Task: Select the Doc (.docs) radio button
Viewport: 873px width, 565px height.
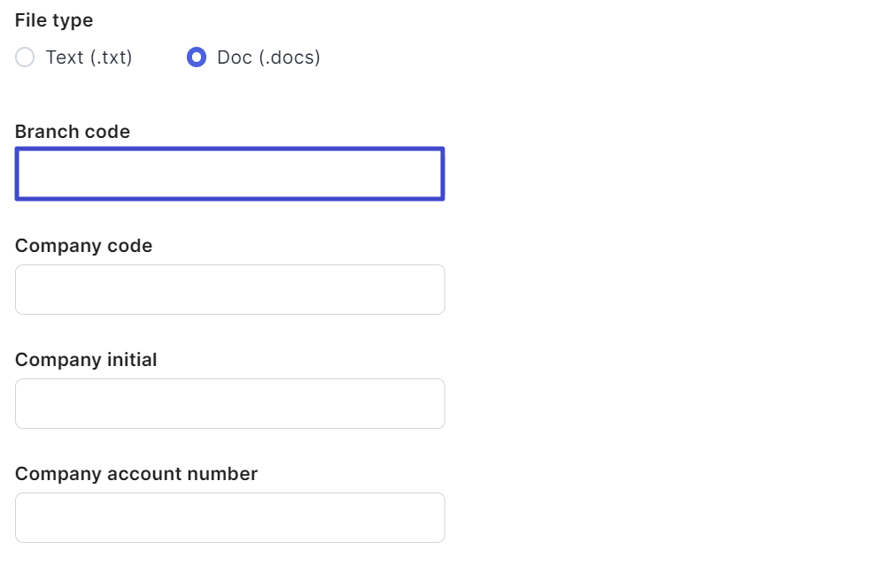Action: (x=197, y=57)
